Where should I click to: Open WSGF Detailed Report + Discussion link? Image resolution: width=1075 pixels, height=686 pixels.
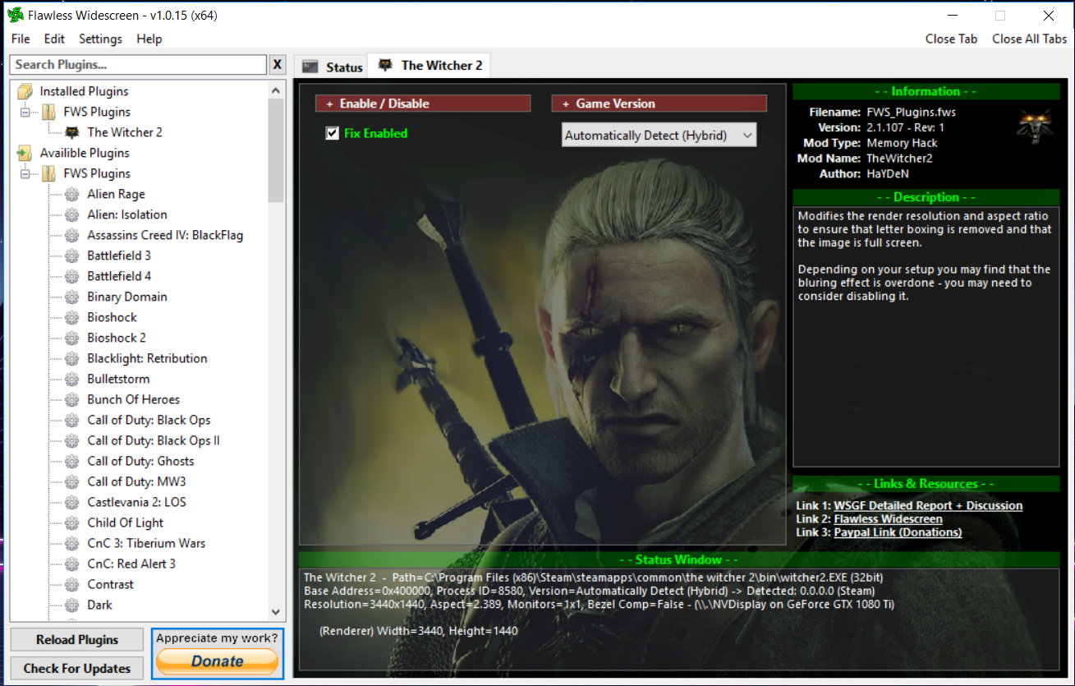pyautogui.click(x=928, y=505)
